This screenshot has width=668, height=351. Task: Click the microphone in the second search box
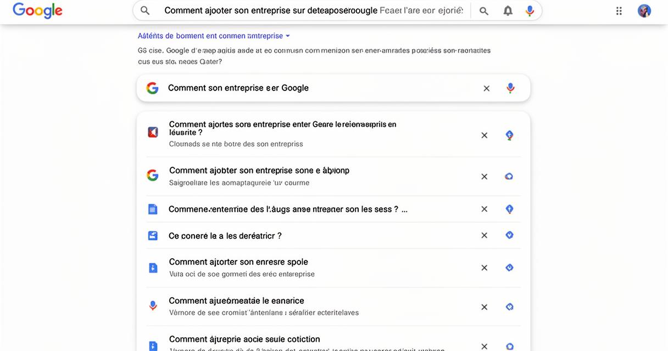click(x=510, y=88)
